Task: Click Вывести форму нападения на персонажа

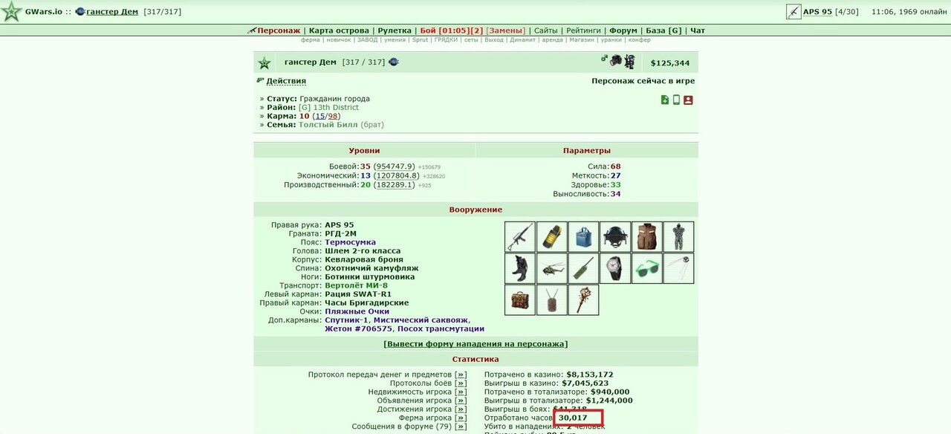Action: [475, 344]
